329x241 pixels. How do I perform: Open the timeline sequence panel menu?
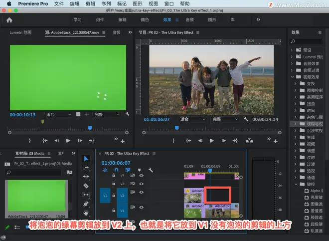(x=154, y=154)
